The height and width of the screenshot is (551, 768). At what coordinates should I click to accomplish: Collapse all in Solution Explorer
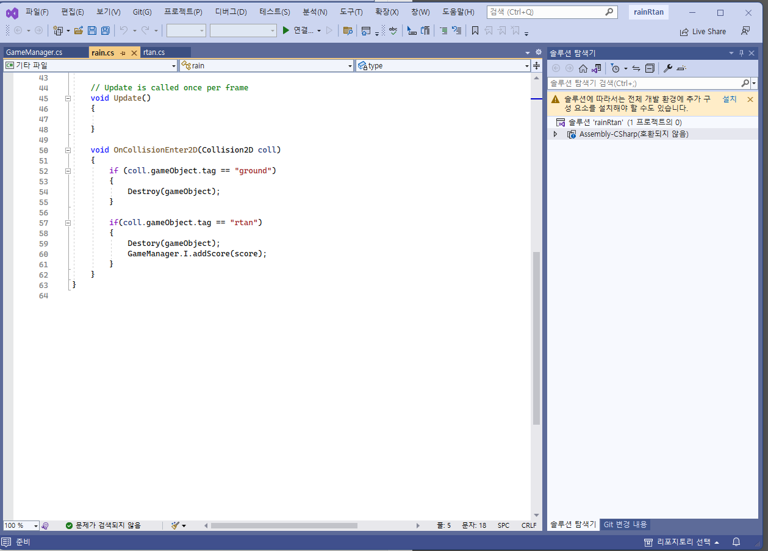(x=650, y=68)
